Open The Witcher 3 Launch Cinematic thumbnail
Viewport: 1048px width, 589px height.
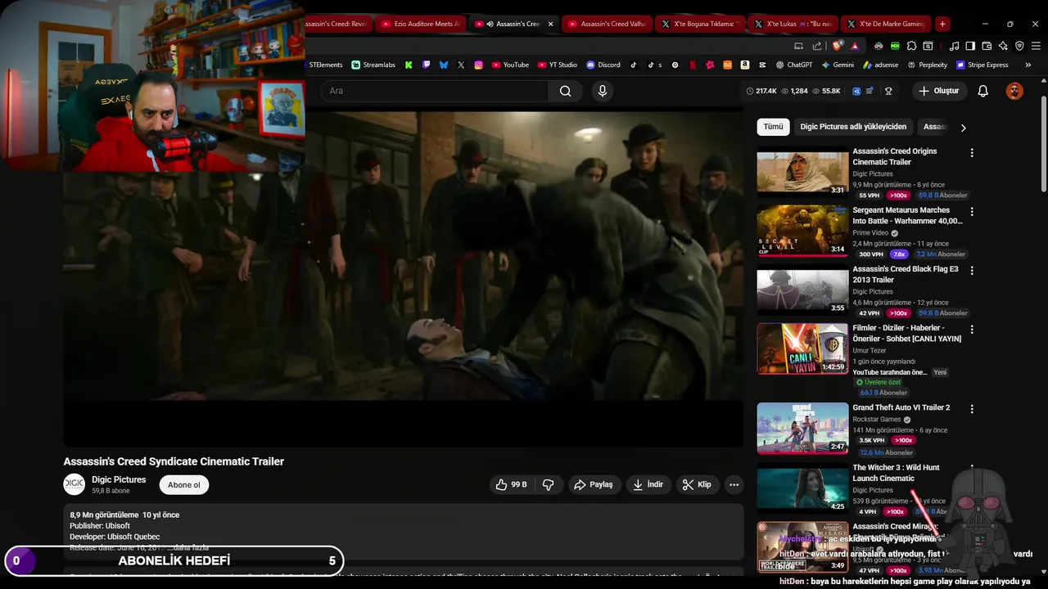point(802,488)
